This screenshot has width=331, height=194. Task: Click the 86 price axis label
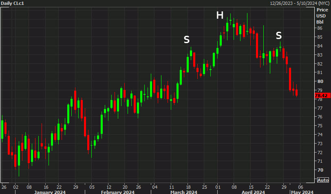pos(320,28)
